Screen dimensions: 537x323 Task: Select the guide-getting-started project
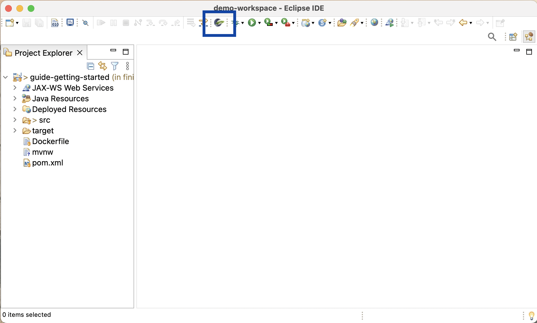70,77
